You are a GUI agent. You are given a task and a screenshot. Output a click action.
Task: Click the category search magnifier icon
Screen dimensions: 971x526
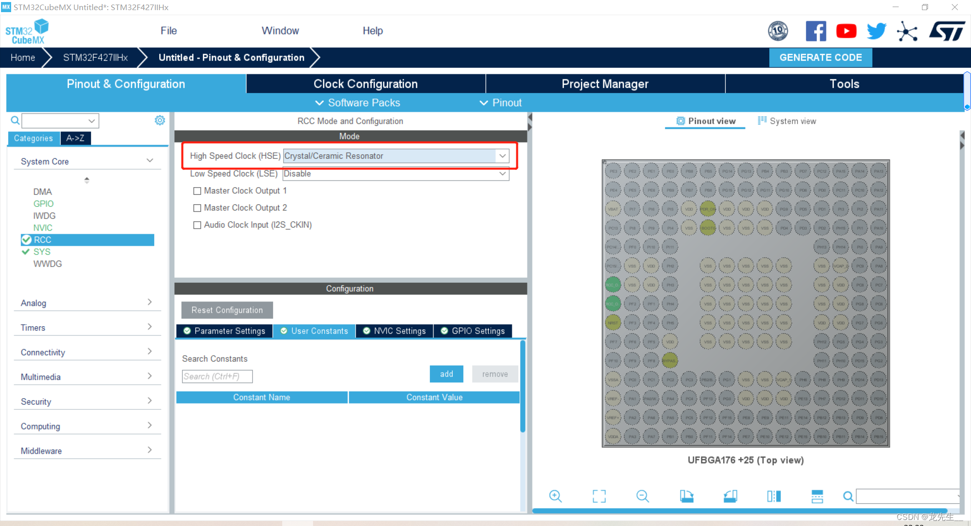(15, 120)
